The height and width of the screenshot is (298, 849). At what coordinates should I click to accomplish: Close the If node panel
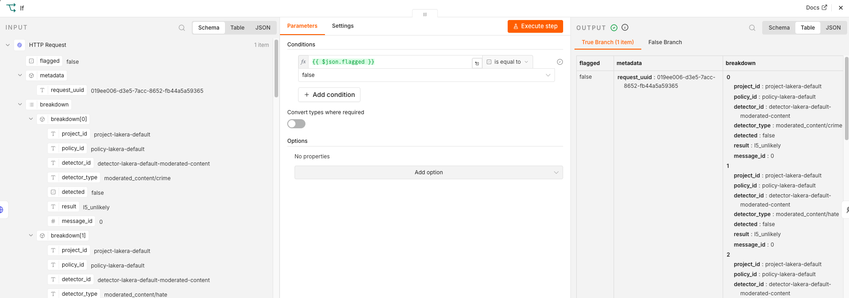tap(841, 8)
